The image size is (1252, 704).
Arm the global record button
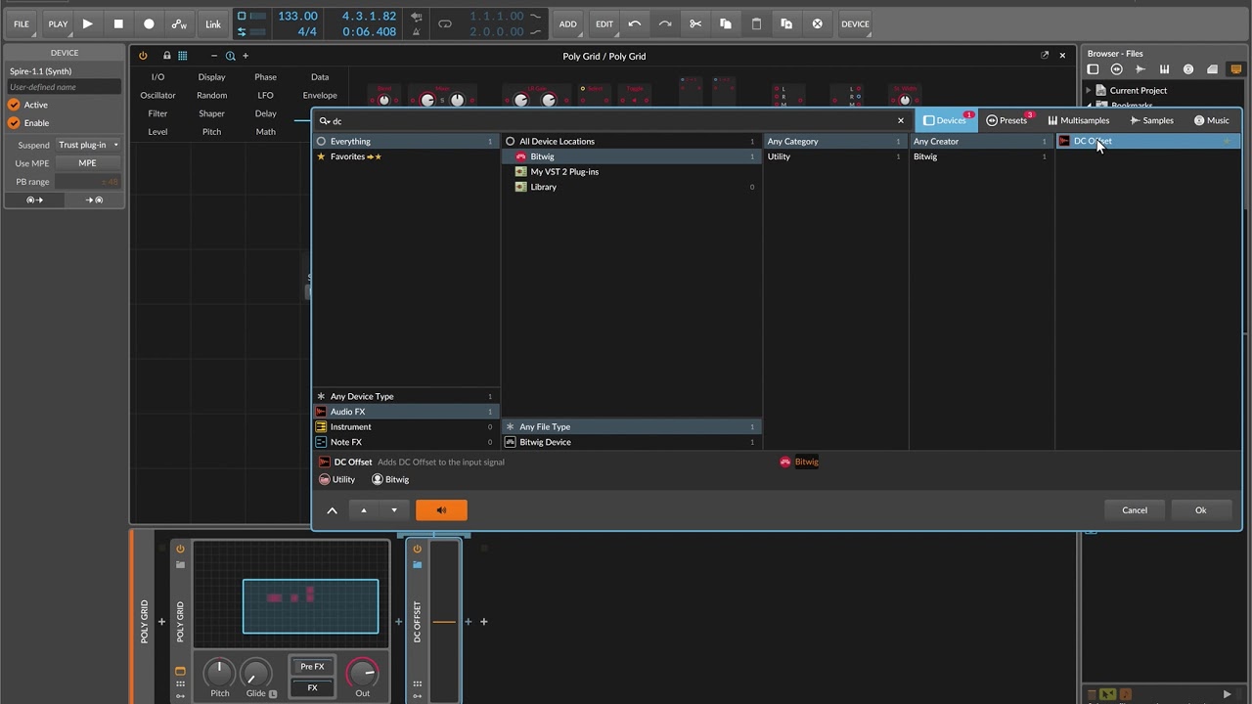point(149,23)
